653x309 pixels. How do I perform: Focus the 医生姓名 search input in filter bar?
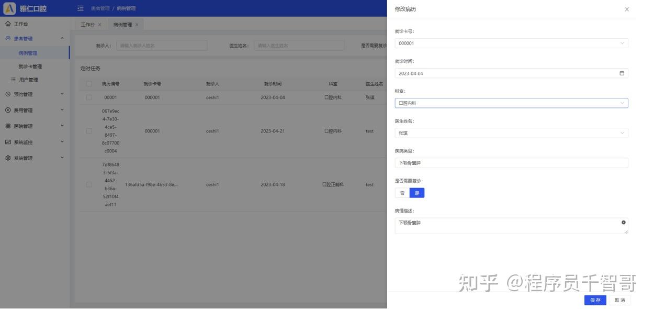[x=299, y=46]
